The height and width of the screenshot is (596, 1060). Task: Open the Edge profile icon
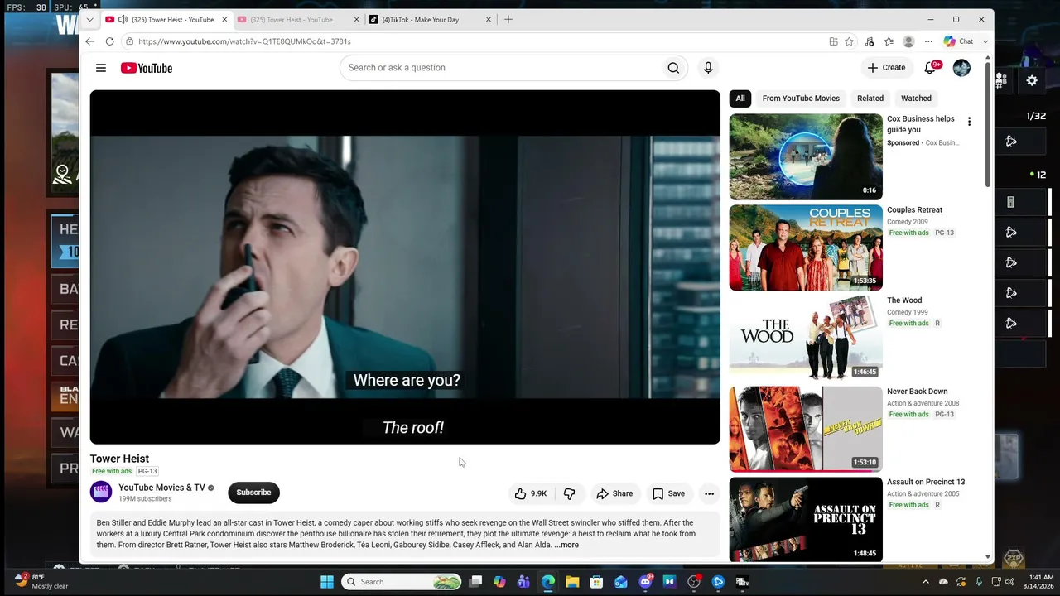(908, 41)
